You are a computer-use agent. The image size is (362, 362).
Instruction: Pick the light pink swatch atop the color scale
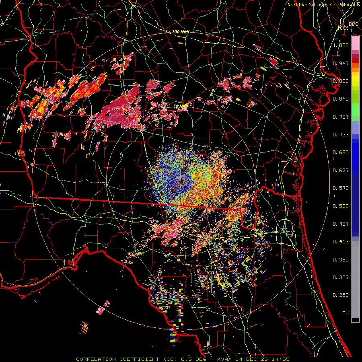(355, 43)
